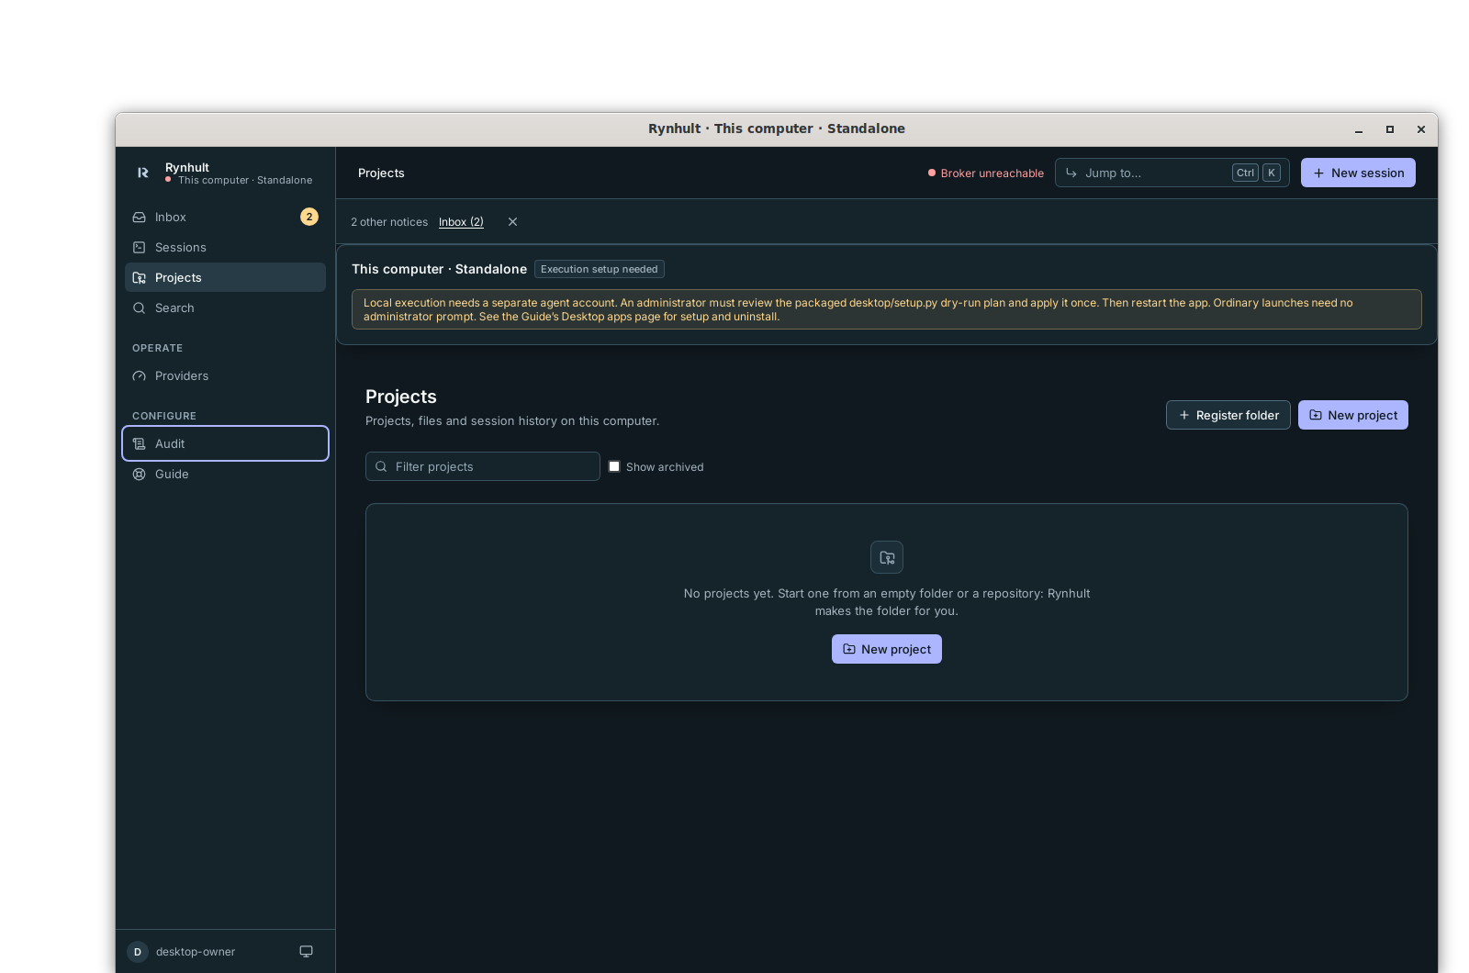Open the Guide page
This screenshot has height=973, width=1469.
[x=225, y=474]
